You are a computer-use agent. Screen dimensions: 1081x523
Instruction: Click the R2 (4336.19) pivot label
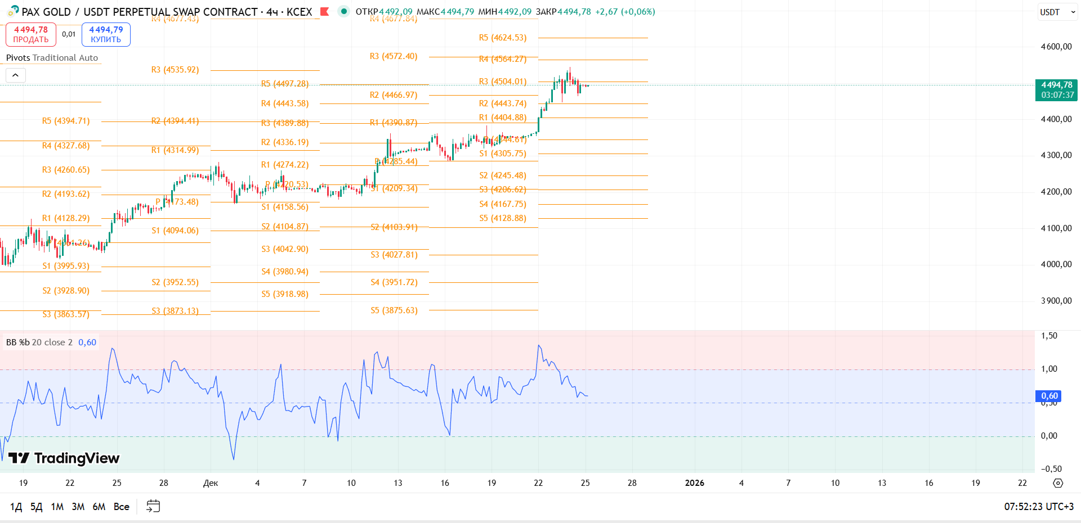coord(285,142)
